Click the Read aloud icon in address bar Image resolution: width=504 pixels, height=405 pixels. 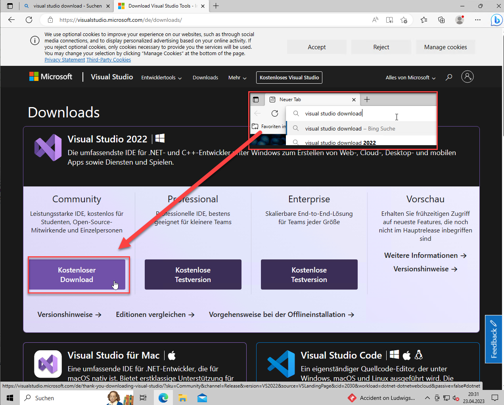point(375,20)
